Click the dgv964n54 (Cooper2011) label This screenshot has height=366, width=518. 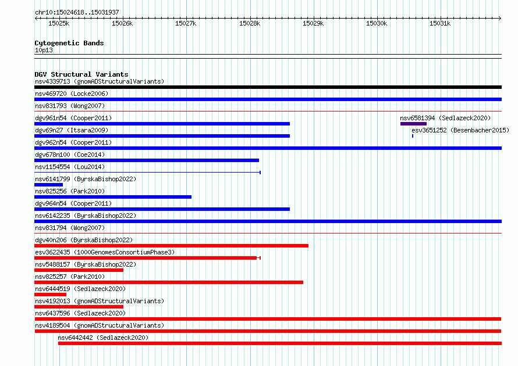(x=73, y=203)
